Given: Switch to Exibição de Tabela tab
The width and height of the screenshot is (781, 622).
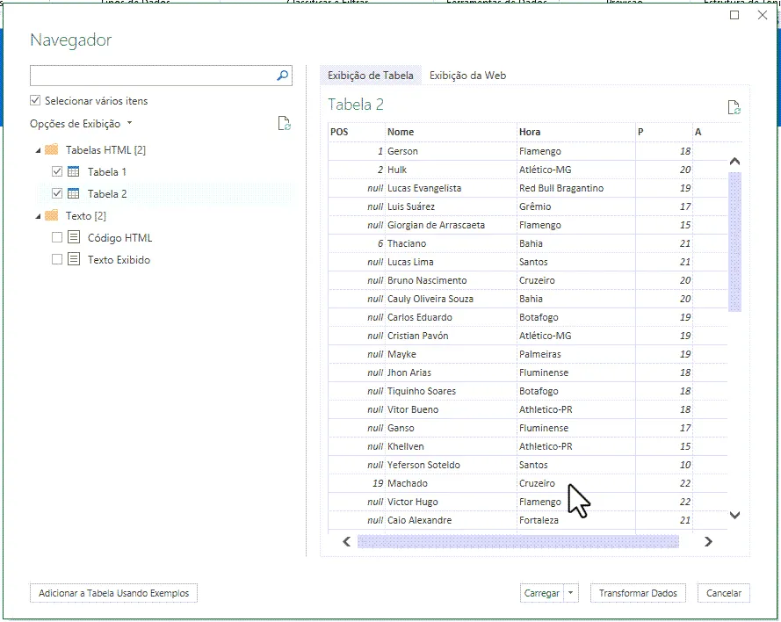Looking at the screenshot, I should click(x=371, y=76).
